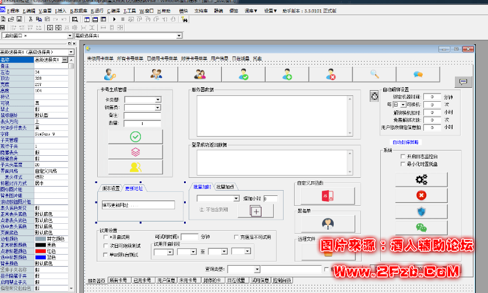Open the T.工具 menu
This screenshot has height=293, width=488.
coord(131,10)
